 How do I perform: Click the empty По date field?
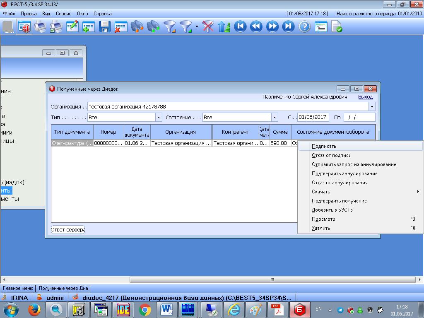(359, 117)
